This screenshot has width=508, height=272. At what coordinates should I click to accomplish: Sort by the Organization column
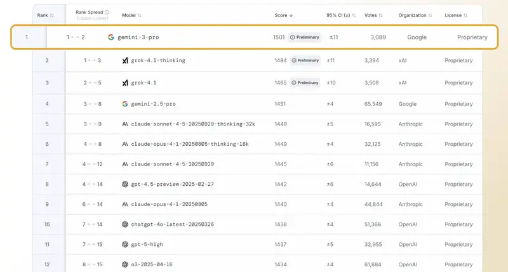pyautogui.click(x=431, y=15)
